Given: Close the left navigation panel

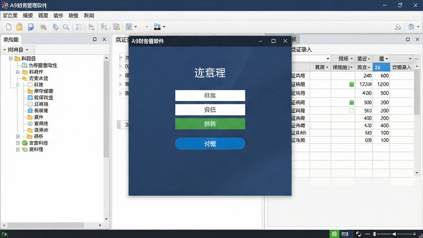Looking at the screenshot, I should tap(105, 39).
